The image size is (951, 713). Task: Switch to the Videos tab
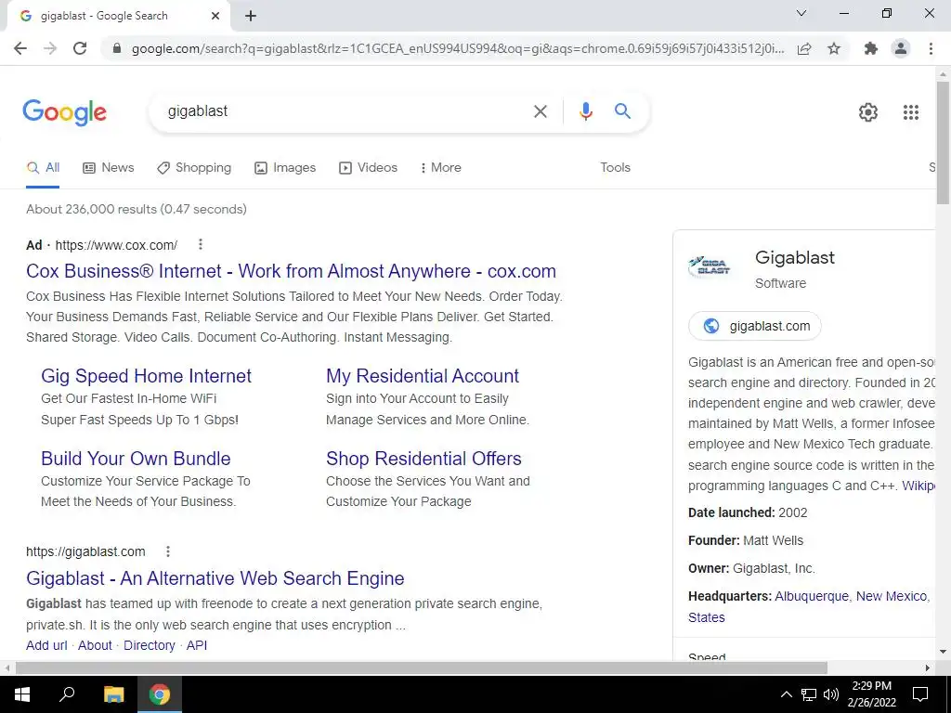(x=368, y=168)
